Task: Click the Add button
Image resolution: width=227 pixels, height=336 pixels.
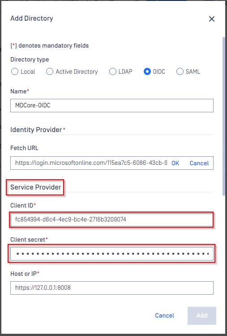Action: click(202, 316)
